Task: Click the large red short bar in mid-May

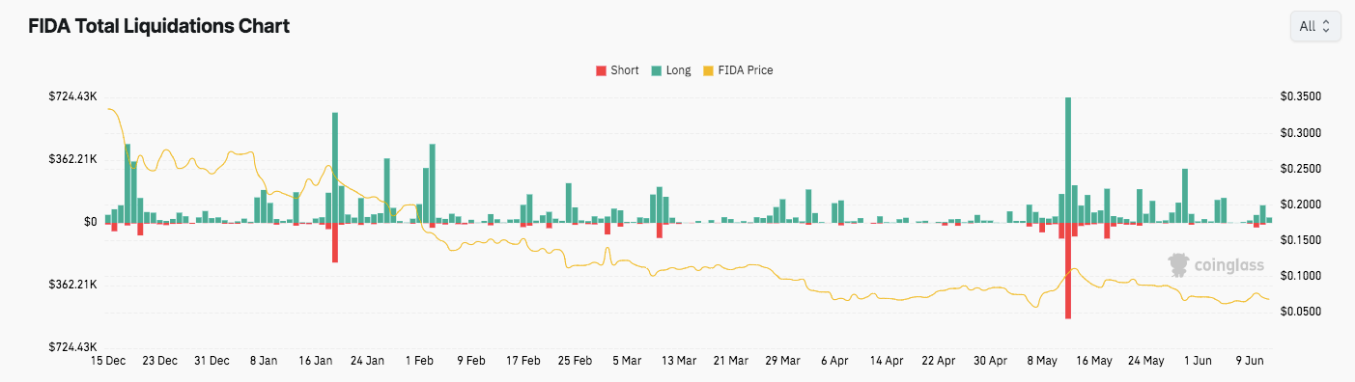Action: tap(1068, 271)
